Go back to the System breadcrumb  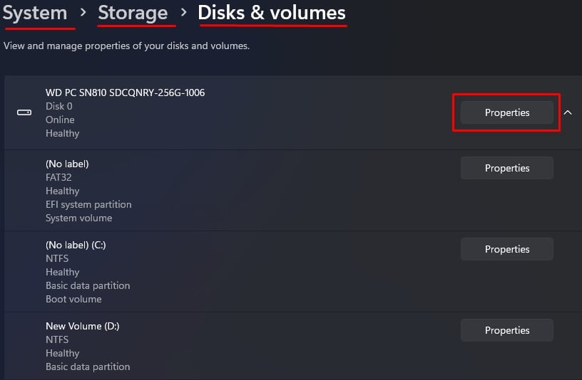tap(35, 13)
